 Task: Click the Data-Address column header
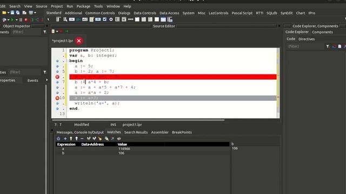point(92,144)
